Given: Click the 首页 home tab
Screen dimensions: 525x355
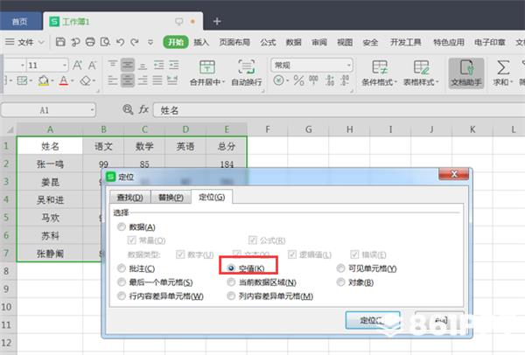Looking at the screenshot, I should (20, 21).
